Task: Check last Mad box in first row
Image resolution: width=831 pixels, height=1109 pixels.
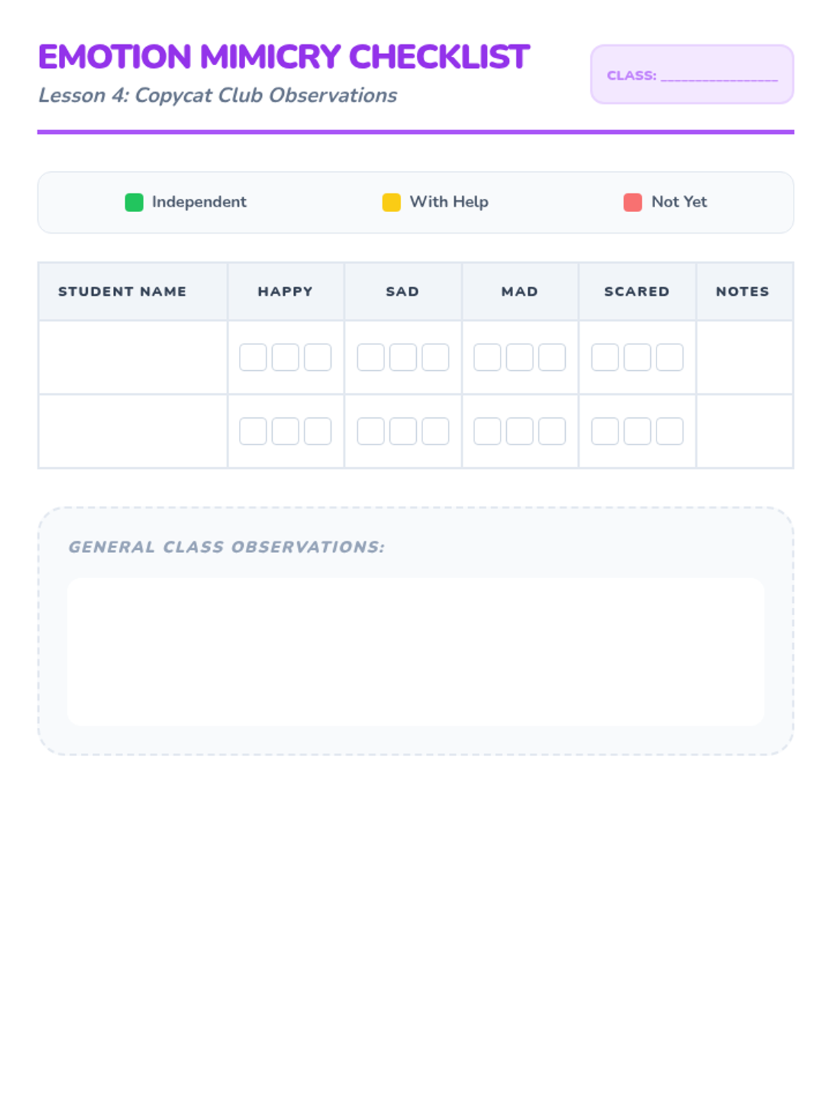Action: tap(552, 357)
